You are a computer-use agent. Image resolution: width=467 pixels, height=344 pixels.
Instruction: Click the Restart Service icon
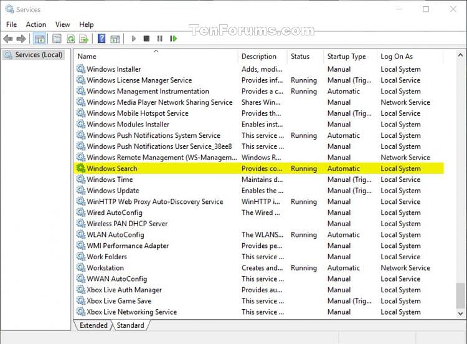[x=173, y=39]
